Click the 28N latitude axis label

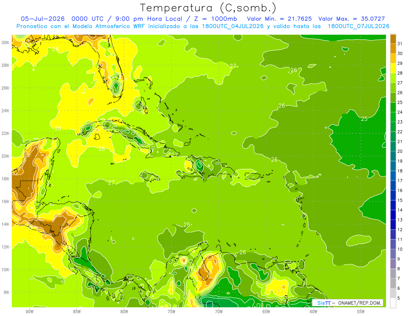pos(5,65)
